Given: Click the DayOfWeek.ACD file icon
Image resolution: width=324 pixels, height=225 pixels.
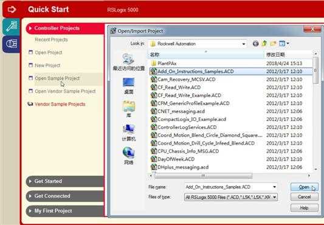Looking at the screenshot, I should (x=154, y=159).
